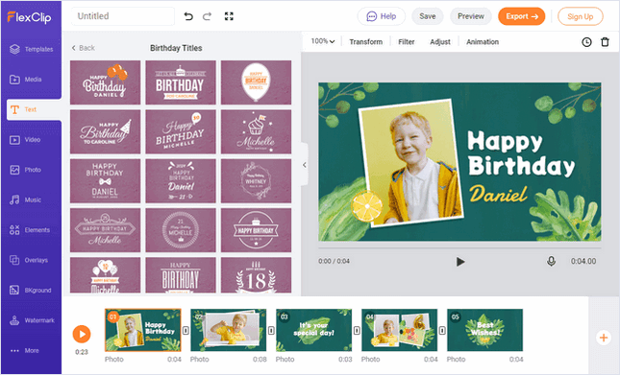Expand the 100% zoom dropdown
The width and height of the screenshot is (620, 375).
pos(323,41)
